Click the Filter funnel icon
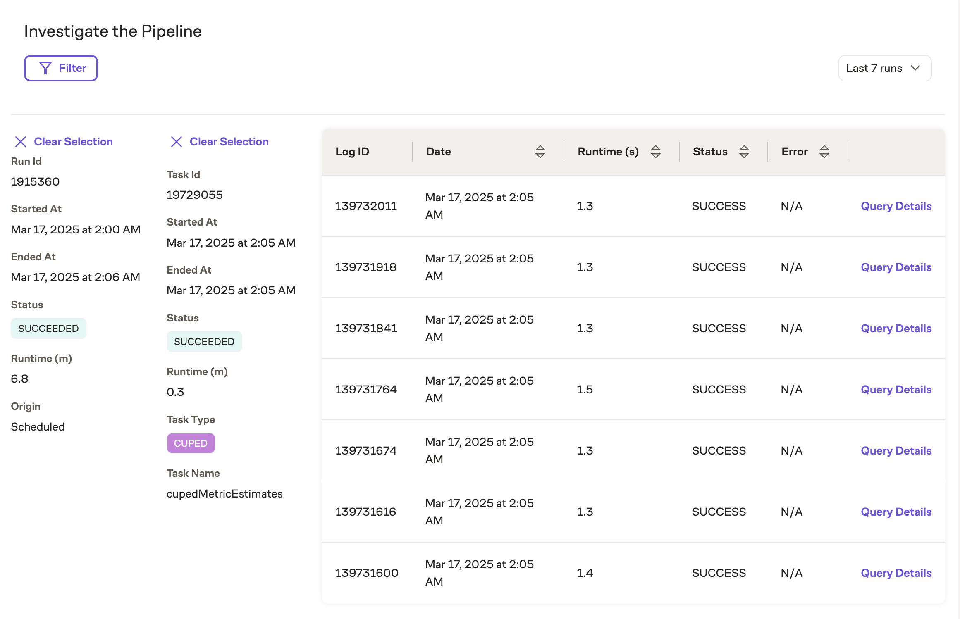 point(45,68)
